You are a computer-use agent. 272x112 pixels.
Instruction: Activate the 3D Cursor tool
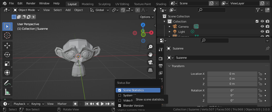pyautogui.click(x=7, y=35)
